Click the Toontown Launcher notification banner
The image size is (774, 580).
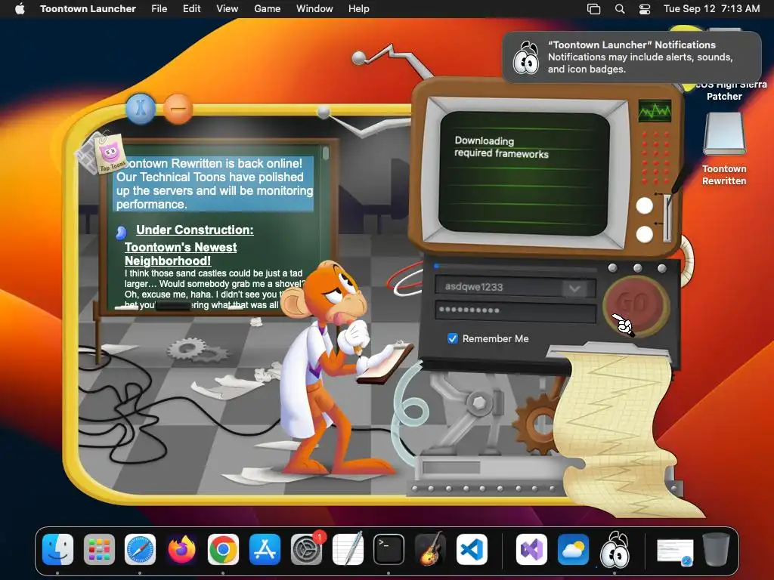click(631, 57)
